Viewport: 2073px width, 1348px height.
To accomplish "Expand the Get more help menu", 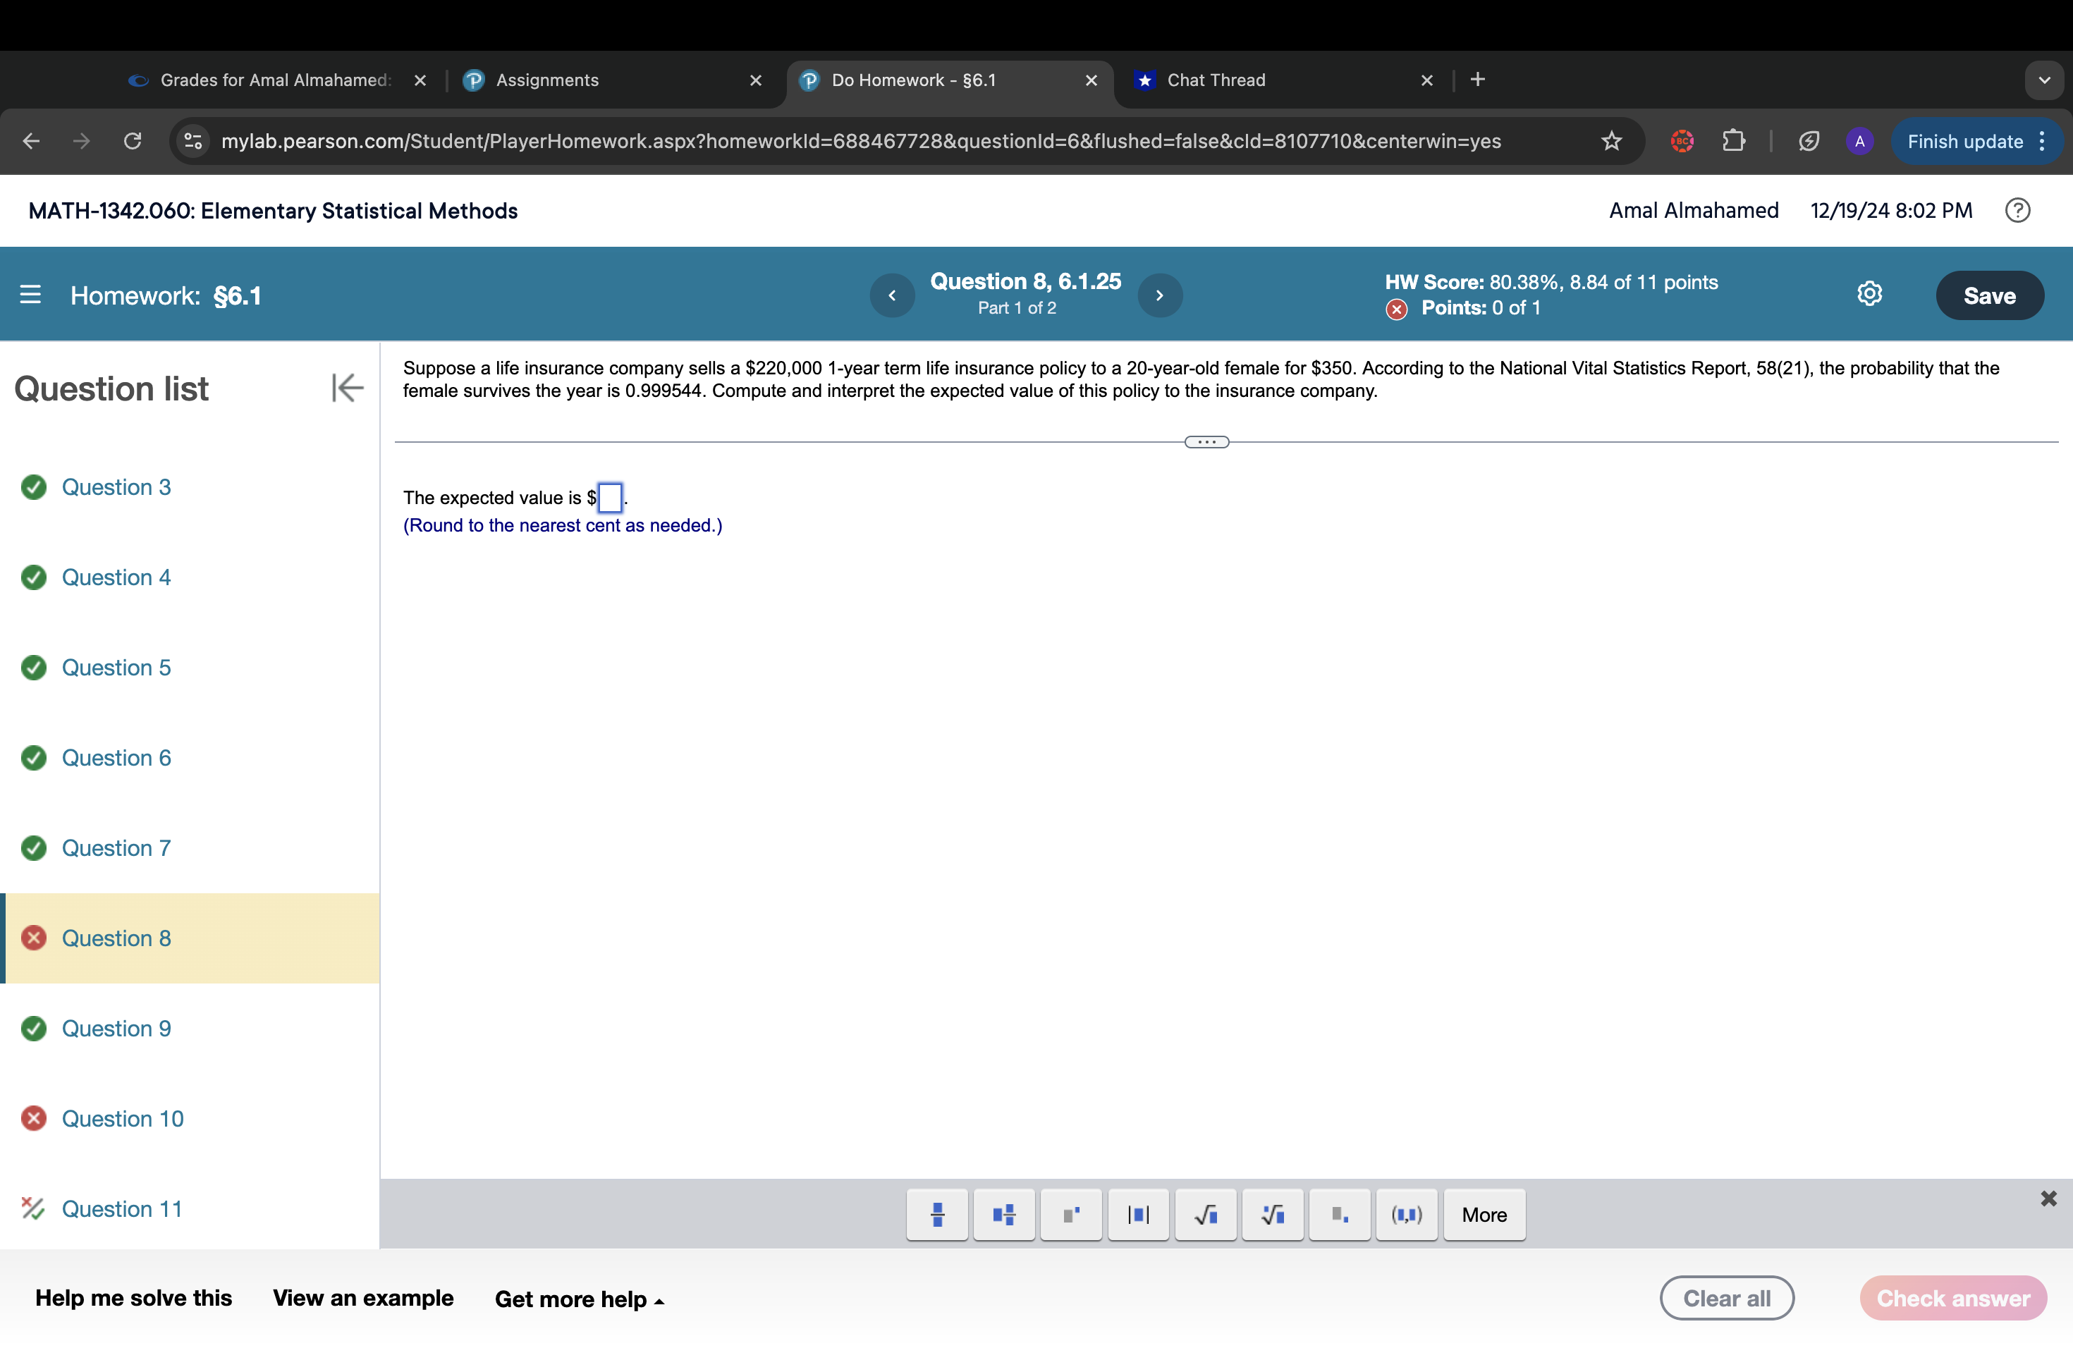I will tap(579, 1299).
